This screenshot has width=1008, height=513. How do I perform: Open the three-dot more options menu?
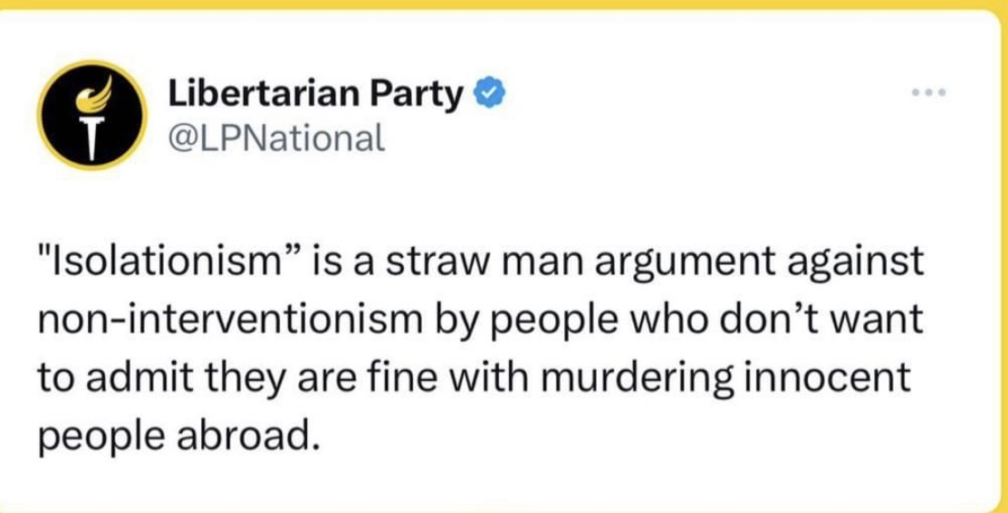click(x=929, y=93)
